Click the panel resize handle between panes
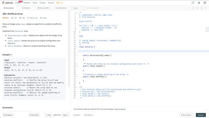The width and height of the screenshot is (209, 118). (70, 53)
